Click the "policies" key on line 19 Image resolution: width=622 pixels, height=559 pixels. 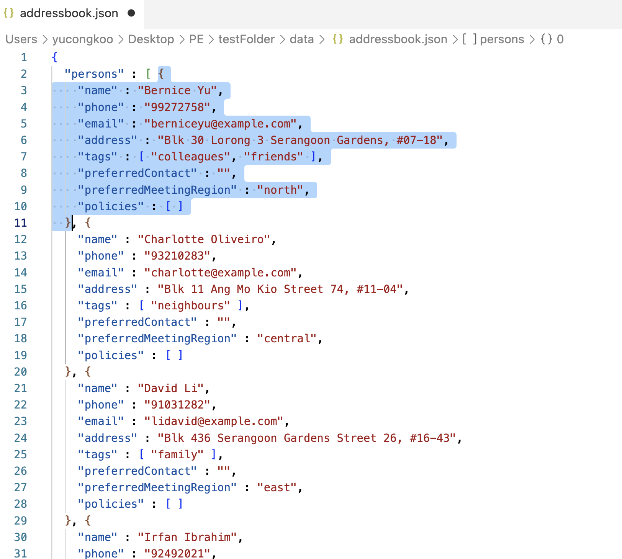pos(111,355)
